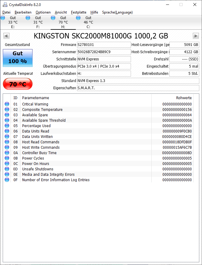Click the Gut 100 % health status button
This screenshot has width=202, height=265.
click(18, 58)
